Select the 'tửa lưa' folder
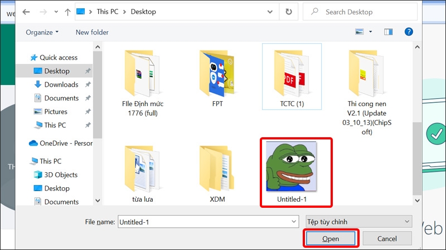The height and width of the screenshot is (250, 446). 143,173
